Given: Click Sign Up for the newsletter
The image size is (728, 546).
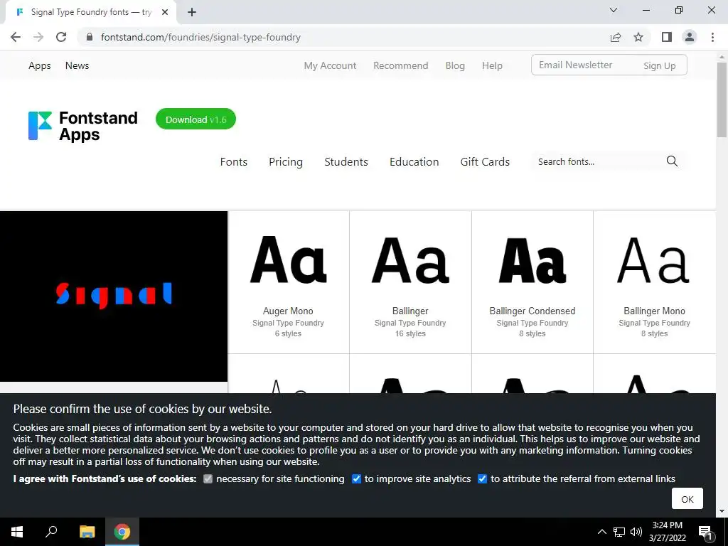Looking at the screenshot, I should 659,65.
